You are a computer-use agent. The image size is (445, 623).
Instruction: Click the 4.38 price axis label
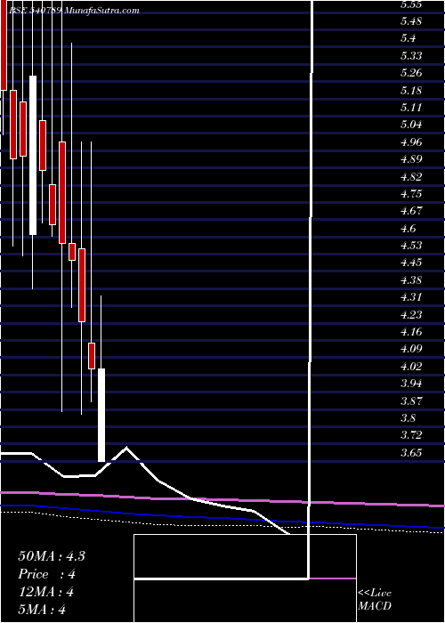(411, 280)
